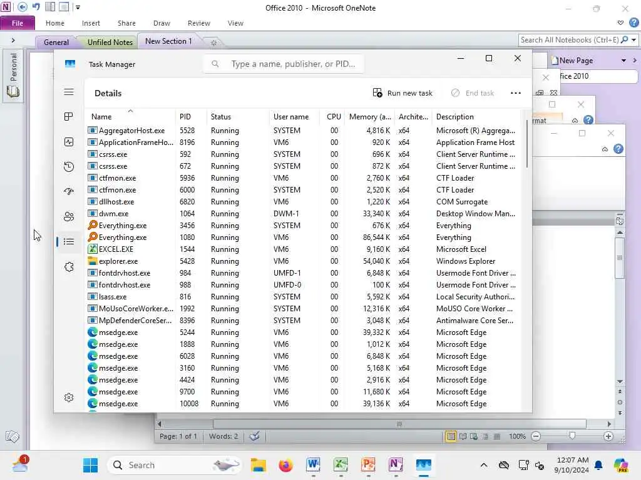Open the OneNote Draw ribbon tab
Screen dimensions: 641x480
(x=162, y=23)
